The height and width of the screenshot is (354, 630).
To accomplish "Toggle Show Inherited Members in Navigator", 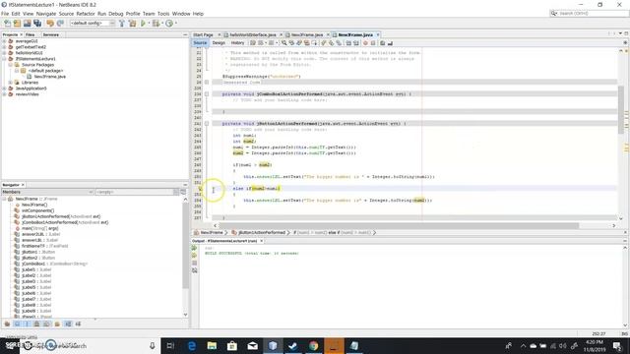I will click(7, 324).
